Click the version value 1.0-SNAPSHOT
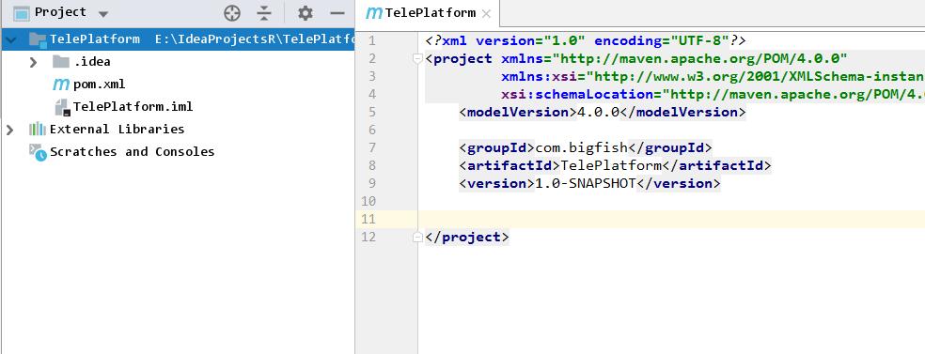 [x=586, y=183]
